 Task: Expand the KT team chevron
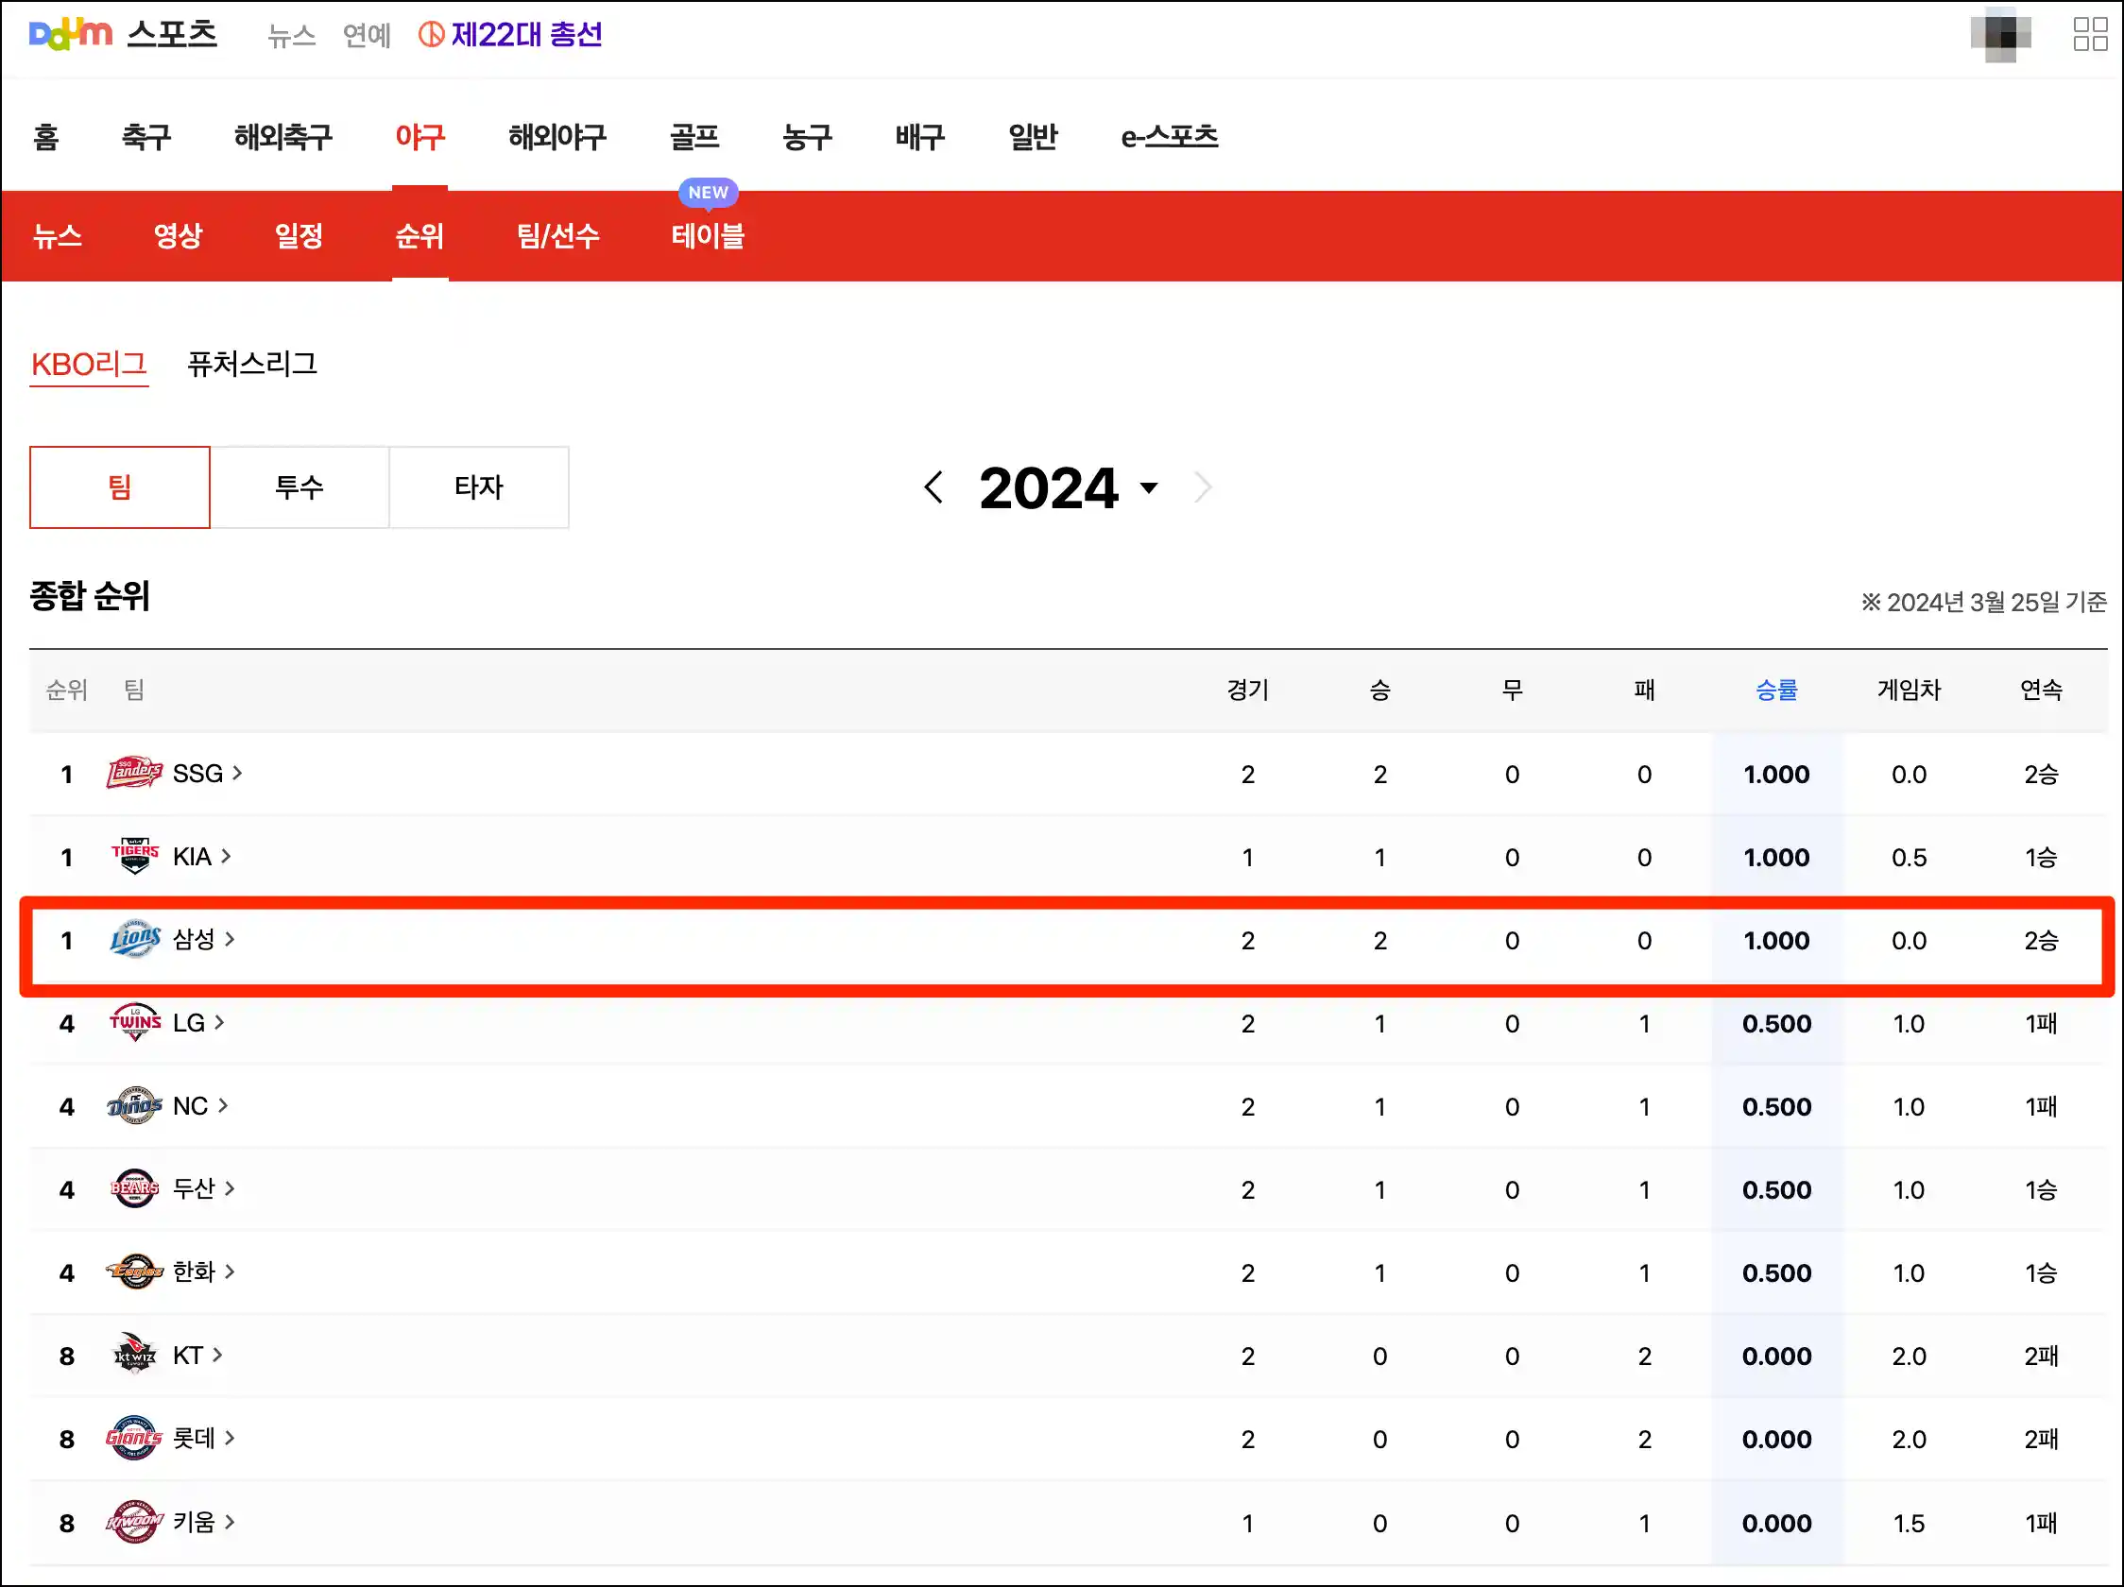(217, 1355)
